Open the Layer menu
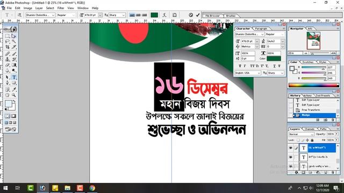 pyautogui.click(x=39, y=8)
